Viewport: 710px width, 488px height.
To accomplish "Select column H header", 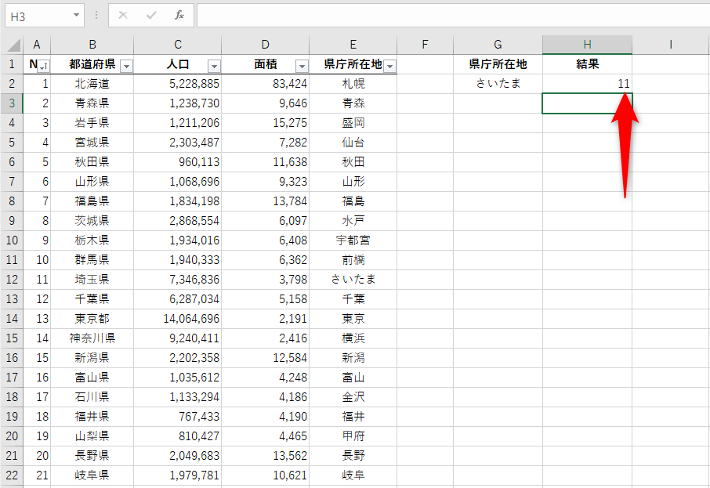I will click(587, 45).
